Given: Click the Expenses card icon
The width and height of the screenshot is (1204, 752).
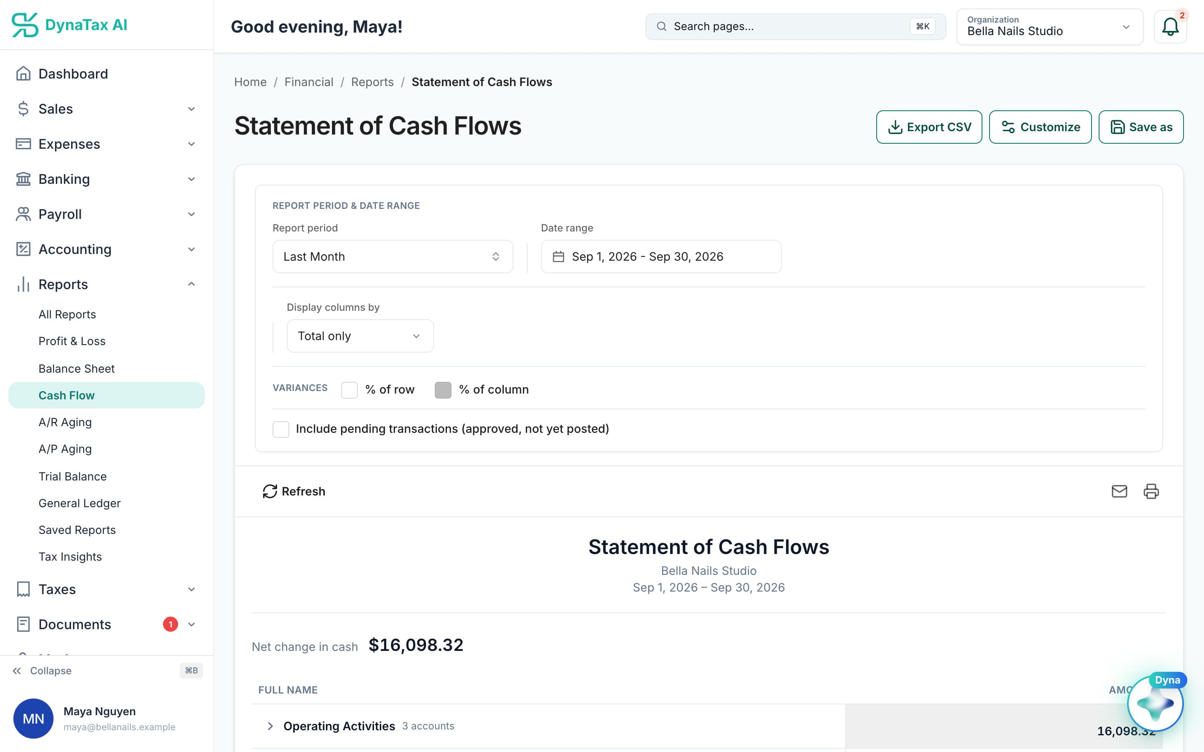Looking at the screenshot, I should pyautogui.click(x=23, y=144).
